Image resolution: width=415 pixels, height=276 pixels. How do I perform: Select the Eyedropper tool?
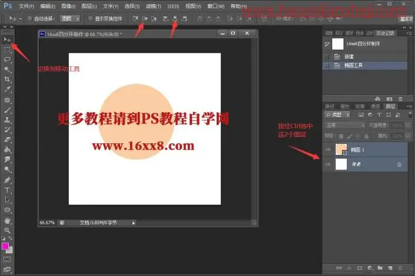(x=7, y=89)
